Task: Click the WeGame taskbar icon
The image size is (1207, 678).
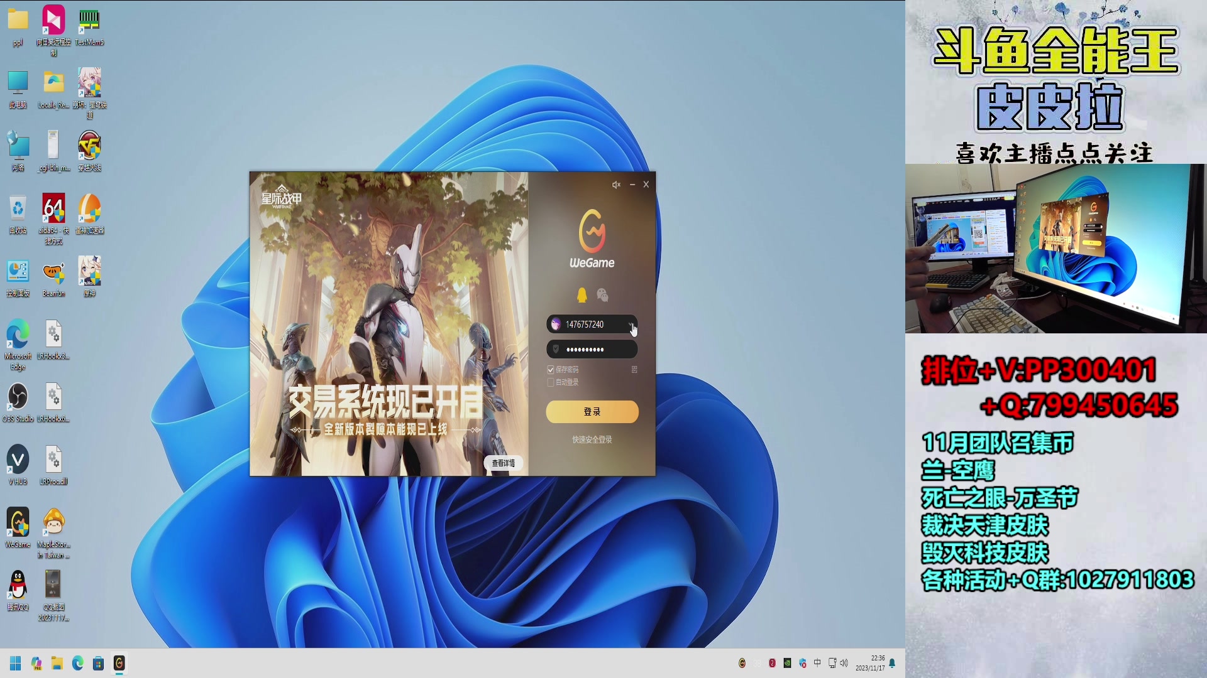Action: (119, 663)
